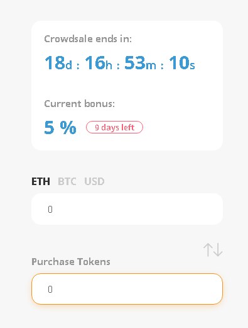Select the ETH currency tab

click(x=41, y=181)
